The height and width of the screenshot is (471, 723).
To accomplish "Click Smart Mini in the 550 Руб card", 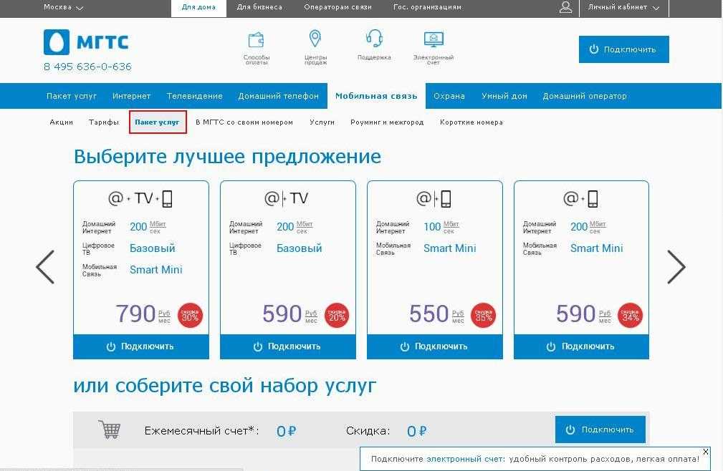I will (449, 248).
